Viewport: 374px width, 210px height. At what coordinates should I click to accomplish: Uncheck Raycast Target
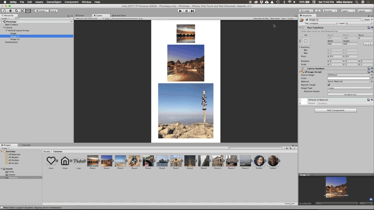329,85
